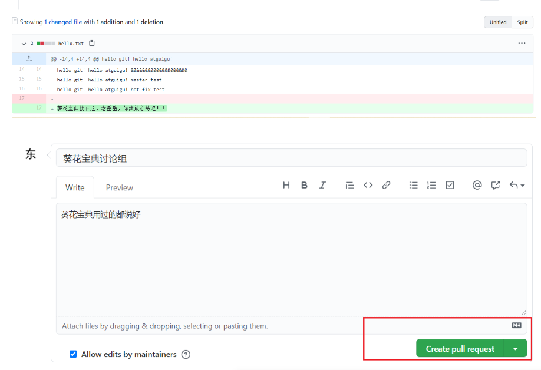
Task: Insert a heading with the H icon
Action: (x=286, y=185)
